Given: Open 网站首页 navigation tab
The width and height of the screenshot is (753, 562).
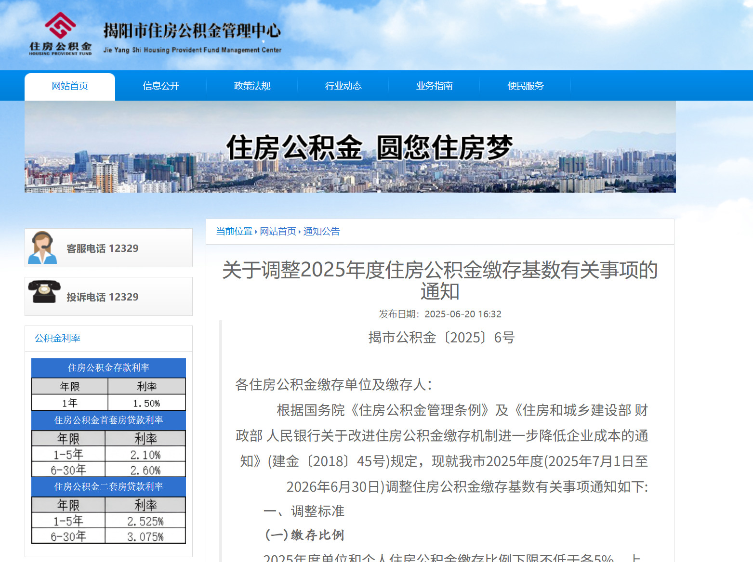Looking at the screenshot, I should click(70, 86).
